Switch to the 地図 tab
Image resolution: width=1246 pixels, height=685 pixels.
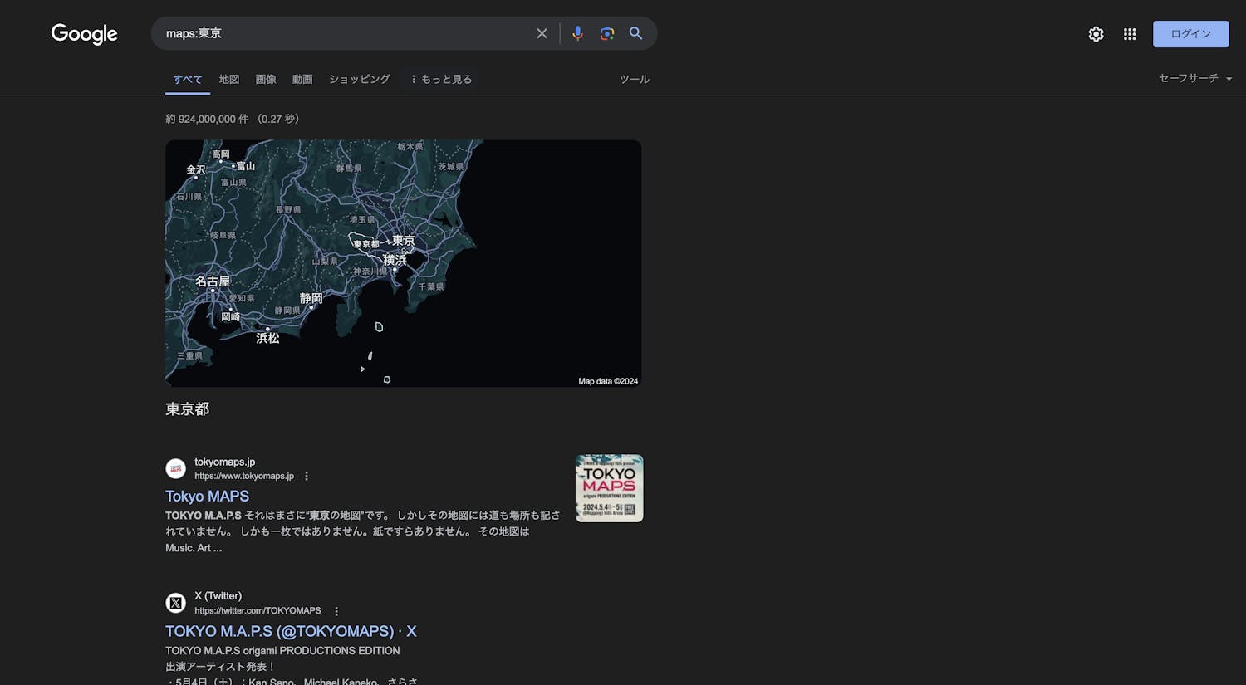tap(229, 79)
